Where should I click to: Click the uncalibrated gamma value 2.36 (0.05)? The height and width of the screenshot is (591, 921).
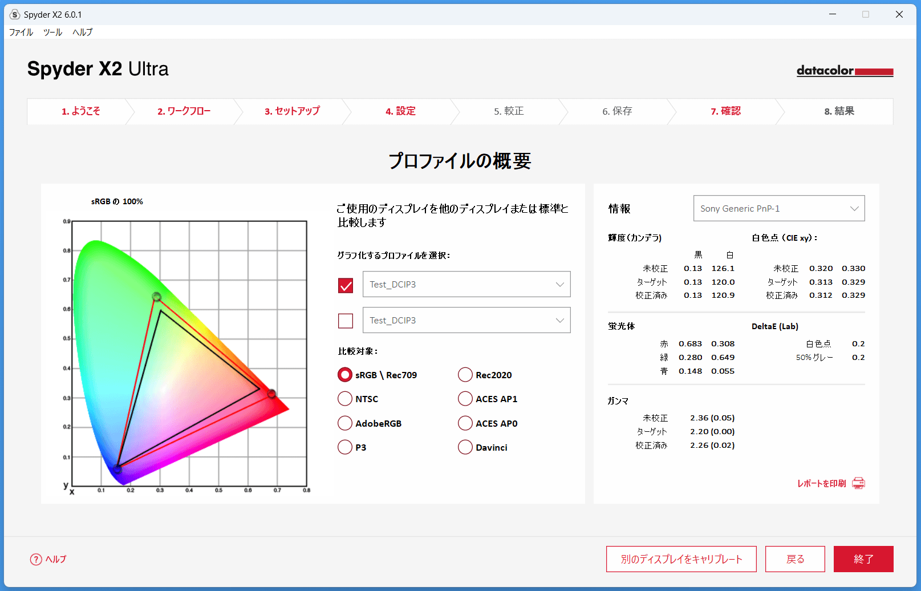tap(712, 418)
